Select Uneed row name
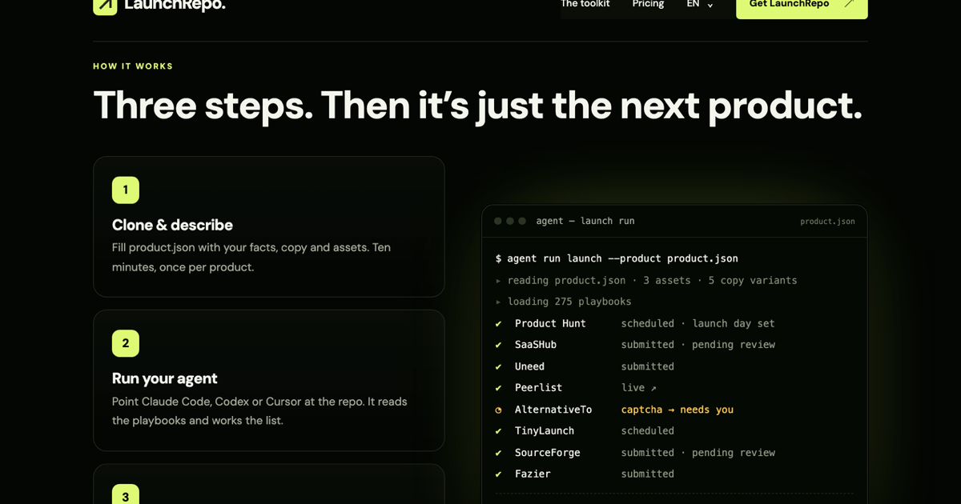This screenshot has height=504, width=961. 529,366
